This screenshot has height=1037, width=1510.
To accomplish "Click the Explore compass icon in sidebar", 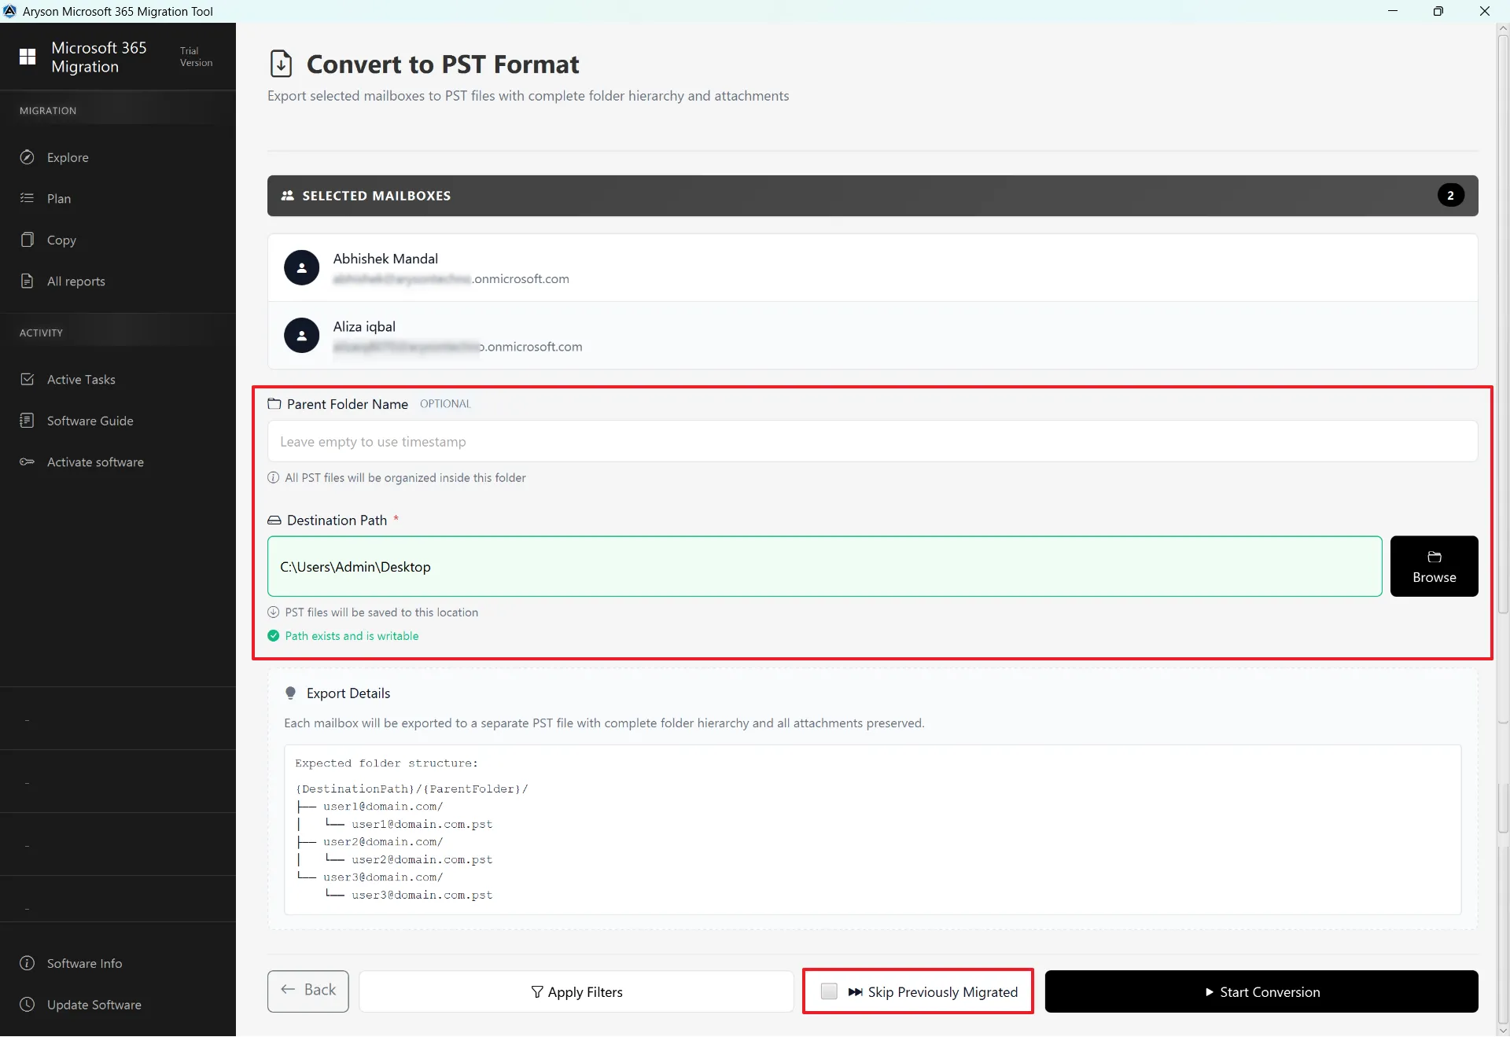I will tap(28, 157).
